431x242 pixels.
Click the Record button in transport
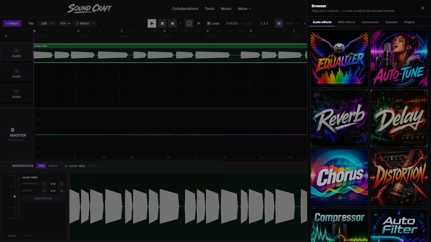(172, 23)
